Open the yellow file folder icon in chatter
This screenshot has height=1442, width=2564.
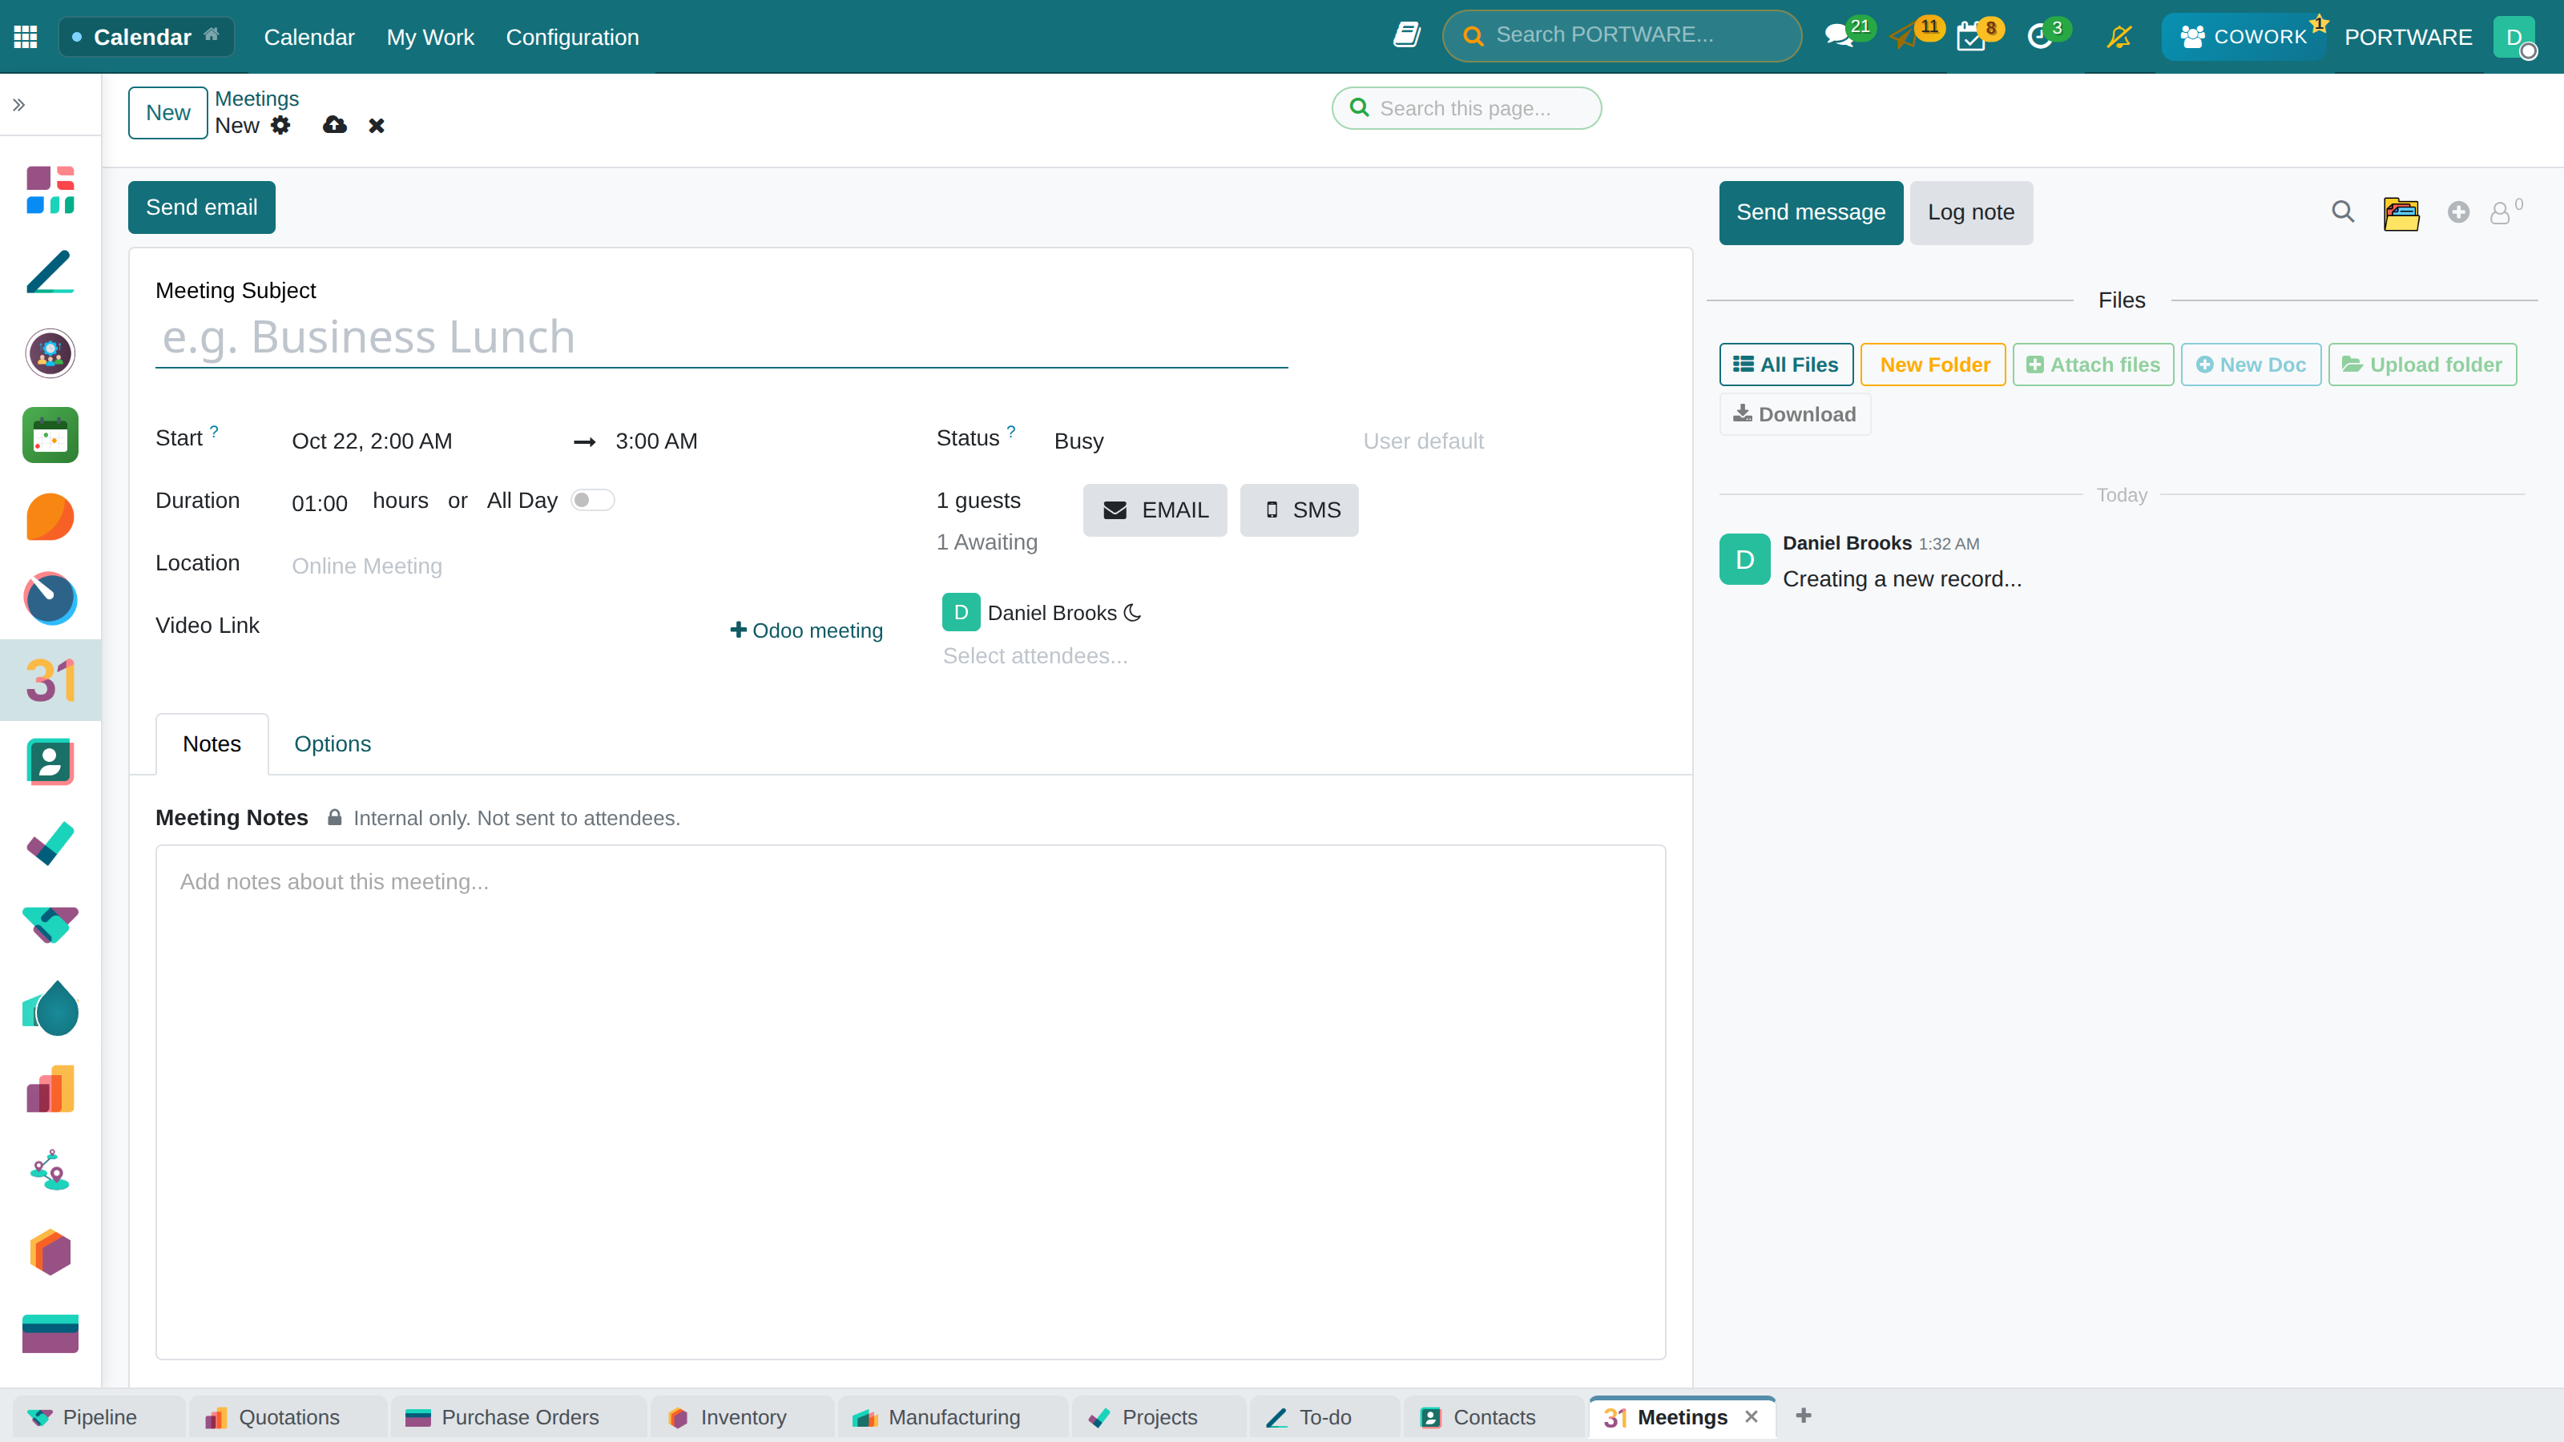pos(2401,213)
